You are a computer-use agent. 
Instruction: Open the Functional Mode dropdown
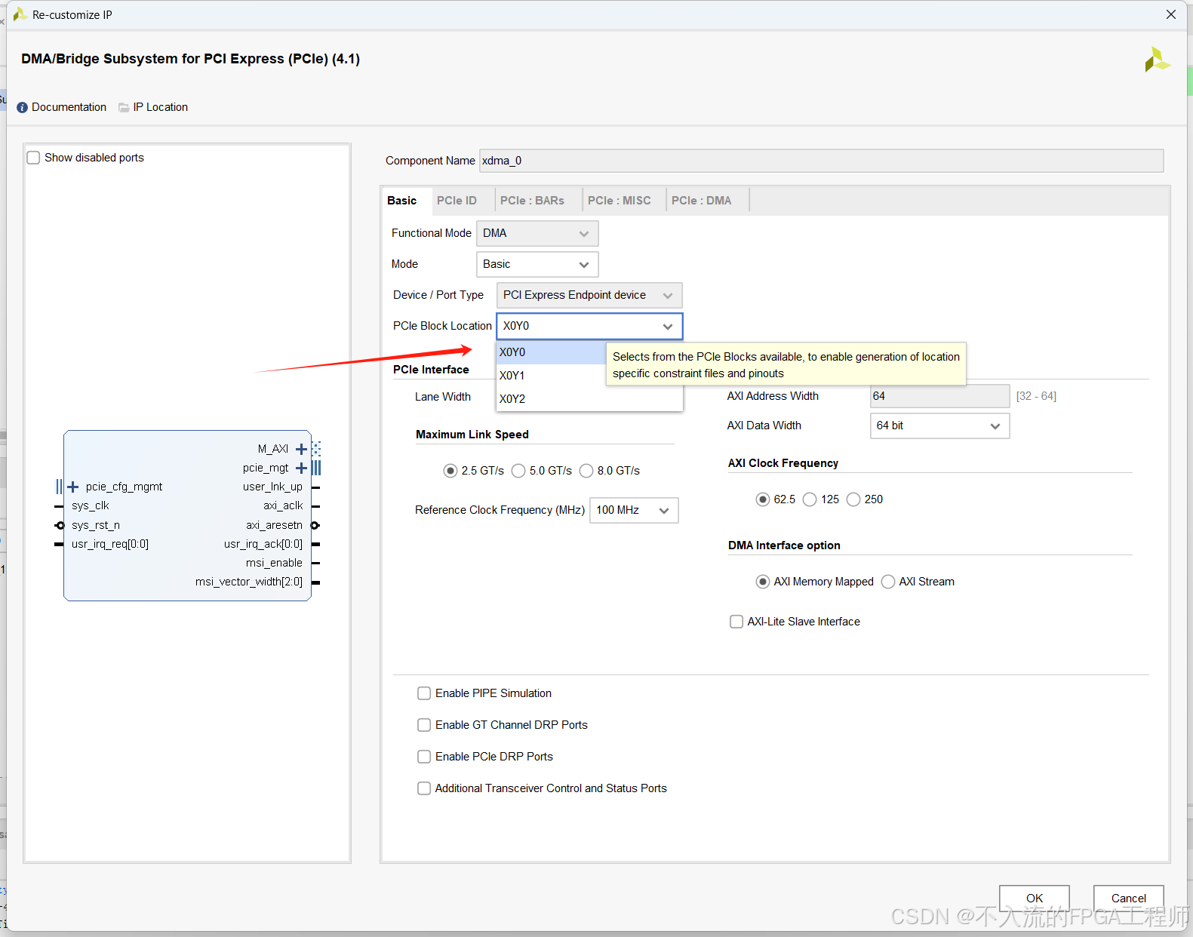[537, 233]
